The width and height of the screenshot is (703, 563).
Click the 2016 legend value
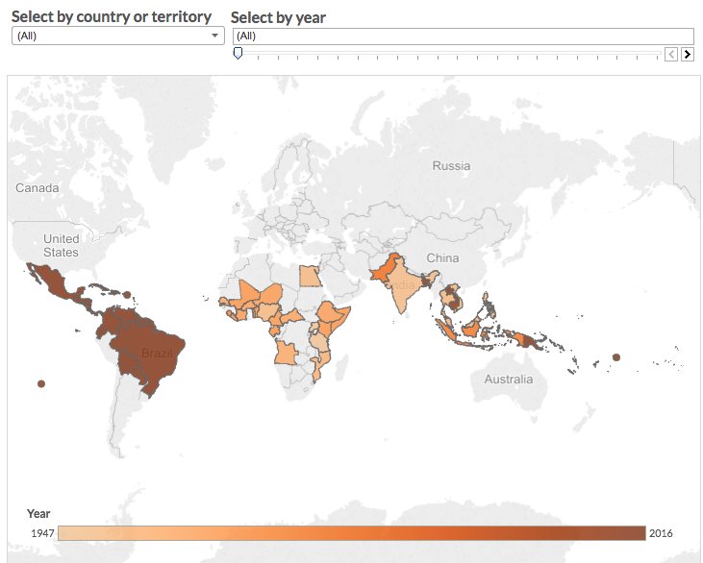point(661,533)
